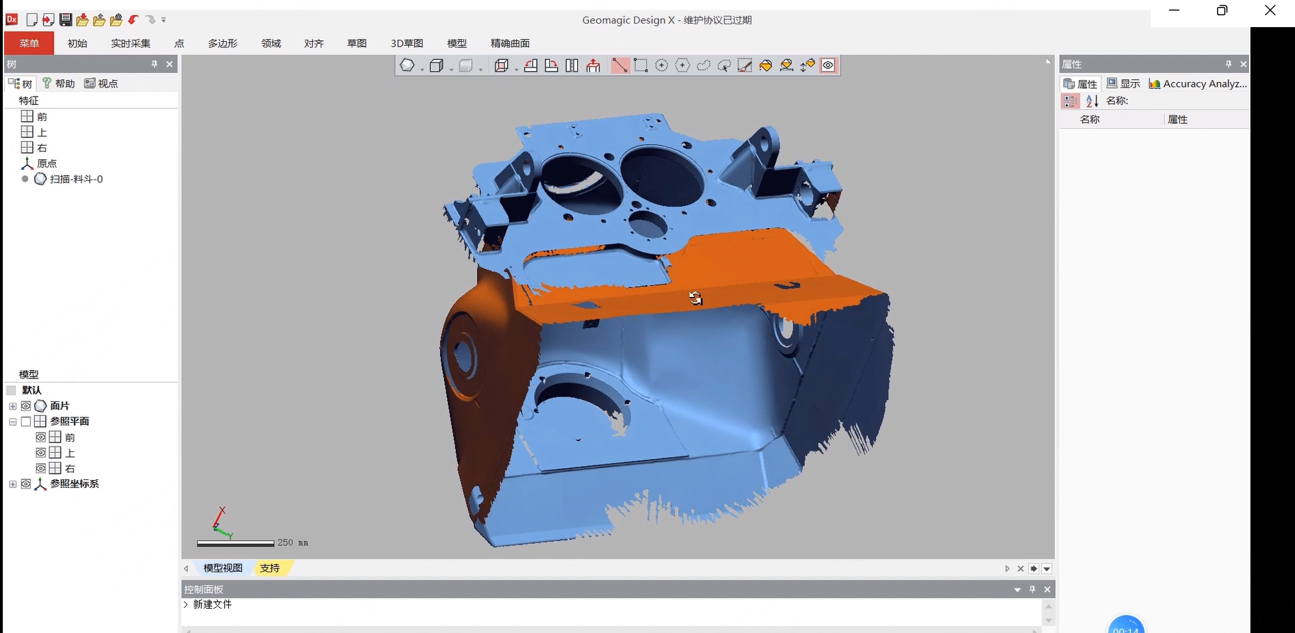Click the import folder icon
Viewport: 1295px width, 633px height.
[x=82, y=20]
